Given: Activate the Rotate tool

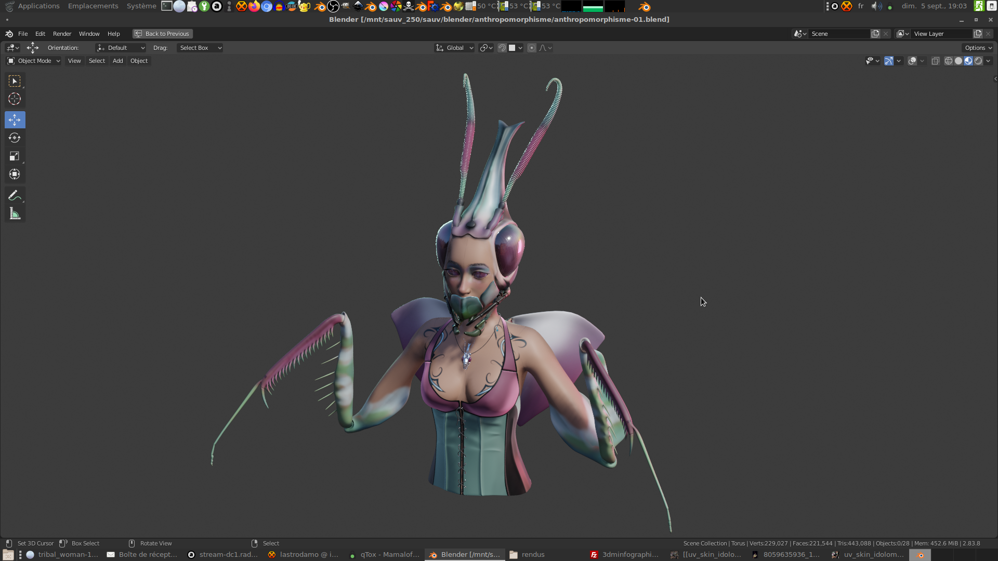Looking at the screenshot, I should tap(15, 138).
